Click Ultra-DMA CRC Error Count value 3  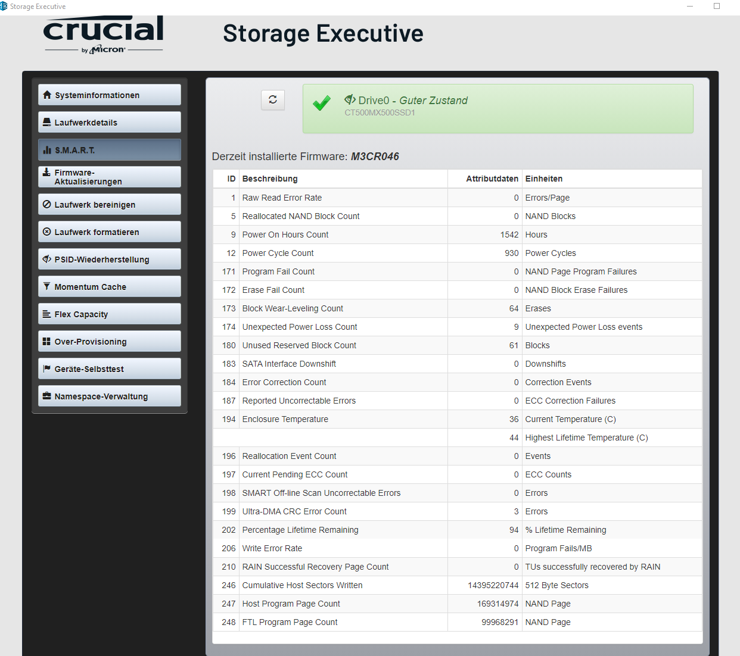click(516, 511)
